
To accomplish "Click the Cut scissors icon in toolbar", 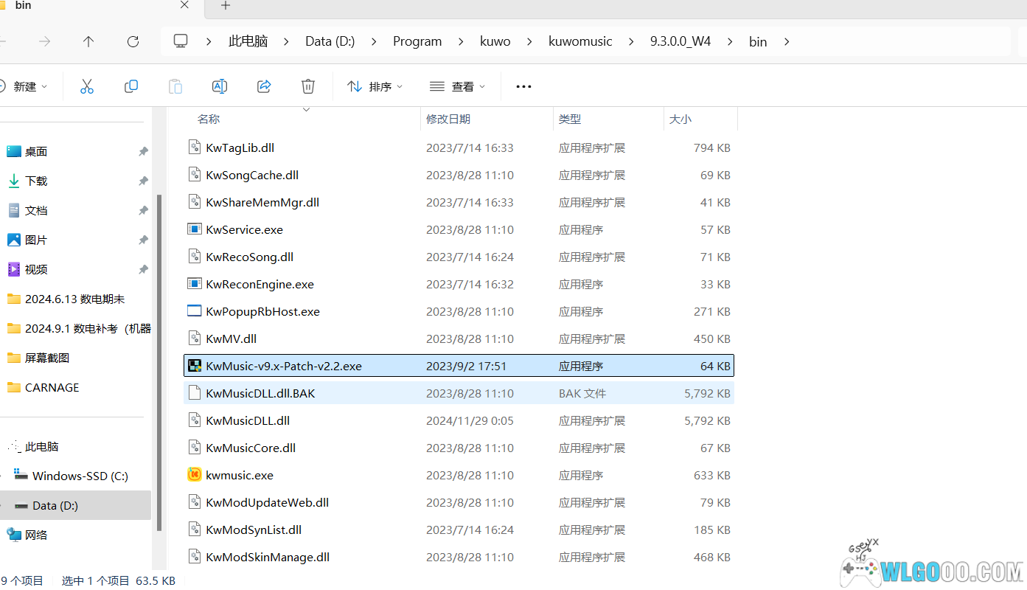I will [x=87, y=86].
